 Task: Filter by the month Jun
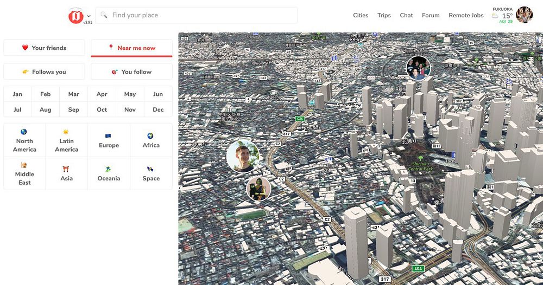[158, 94]
